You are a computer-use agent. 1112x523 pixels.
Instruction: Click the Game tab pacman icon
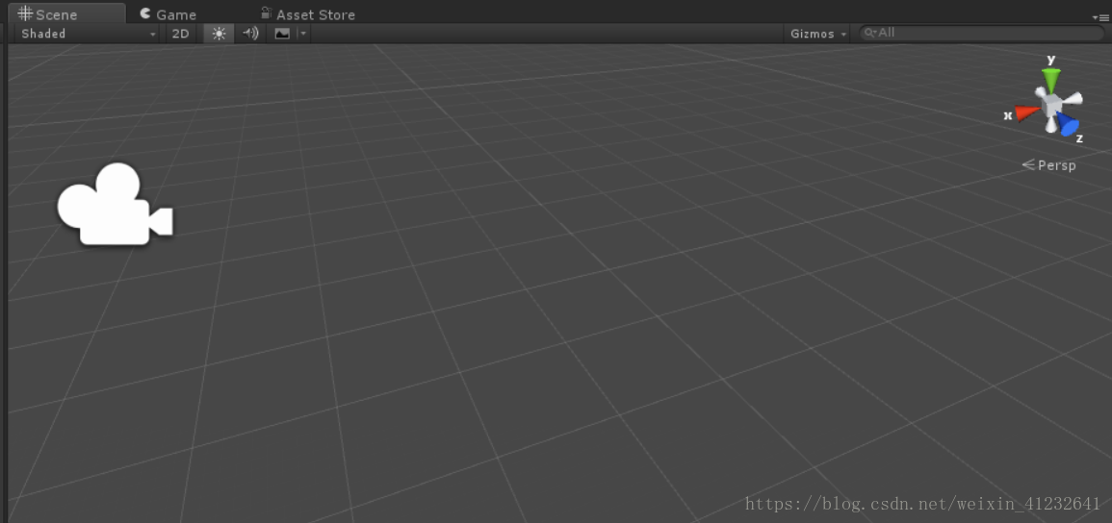point(145,13)
